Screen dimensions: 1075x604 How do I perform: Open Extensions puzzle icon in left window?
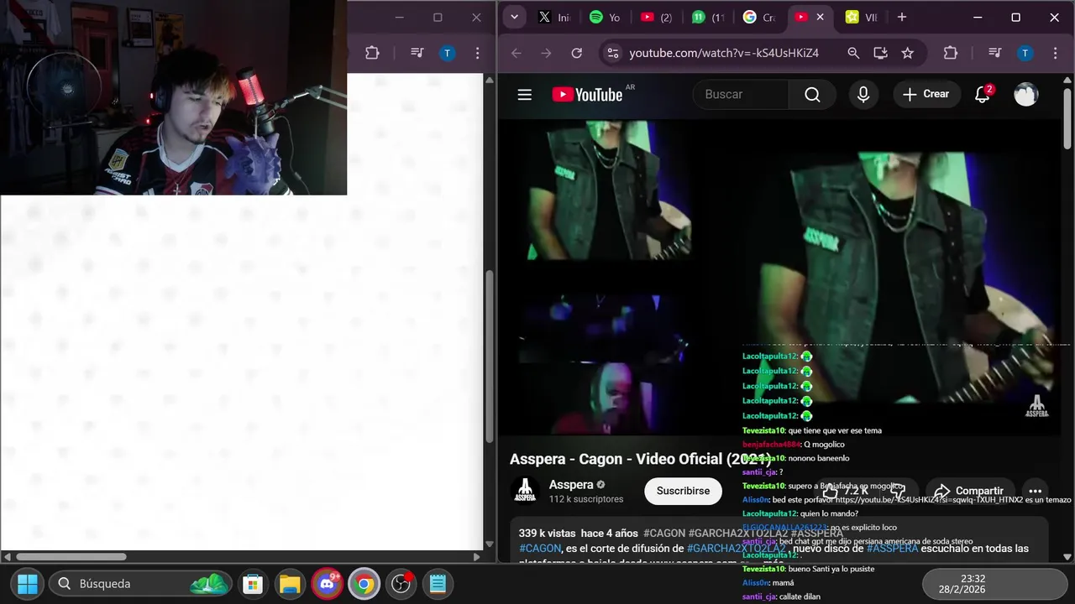tap(373, 53)
